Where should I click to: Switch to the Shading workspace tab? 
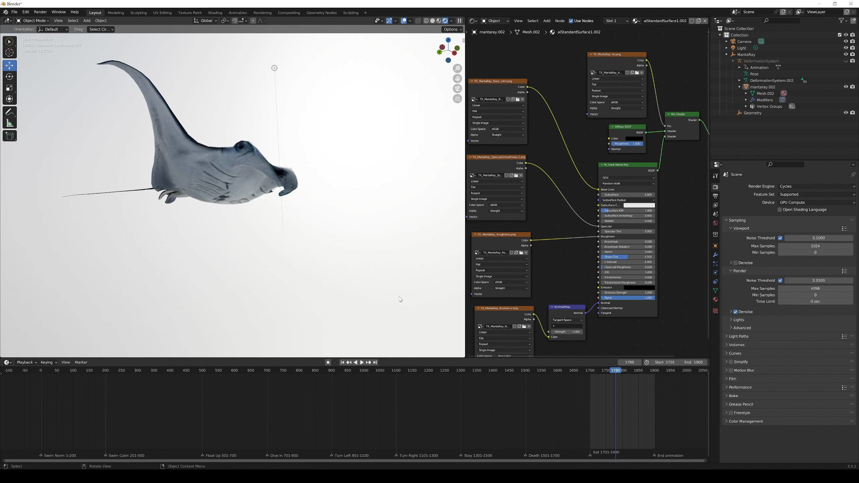[x=215, y=13]
